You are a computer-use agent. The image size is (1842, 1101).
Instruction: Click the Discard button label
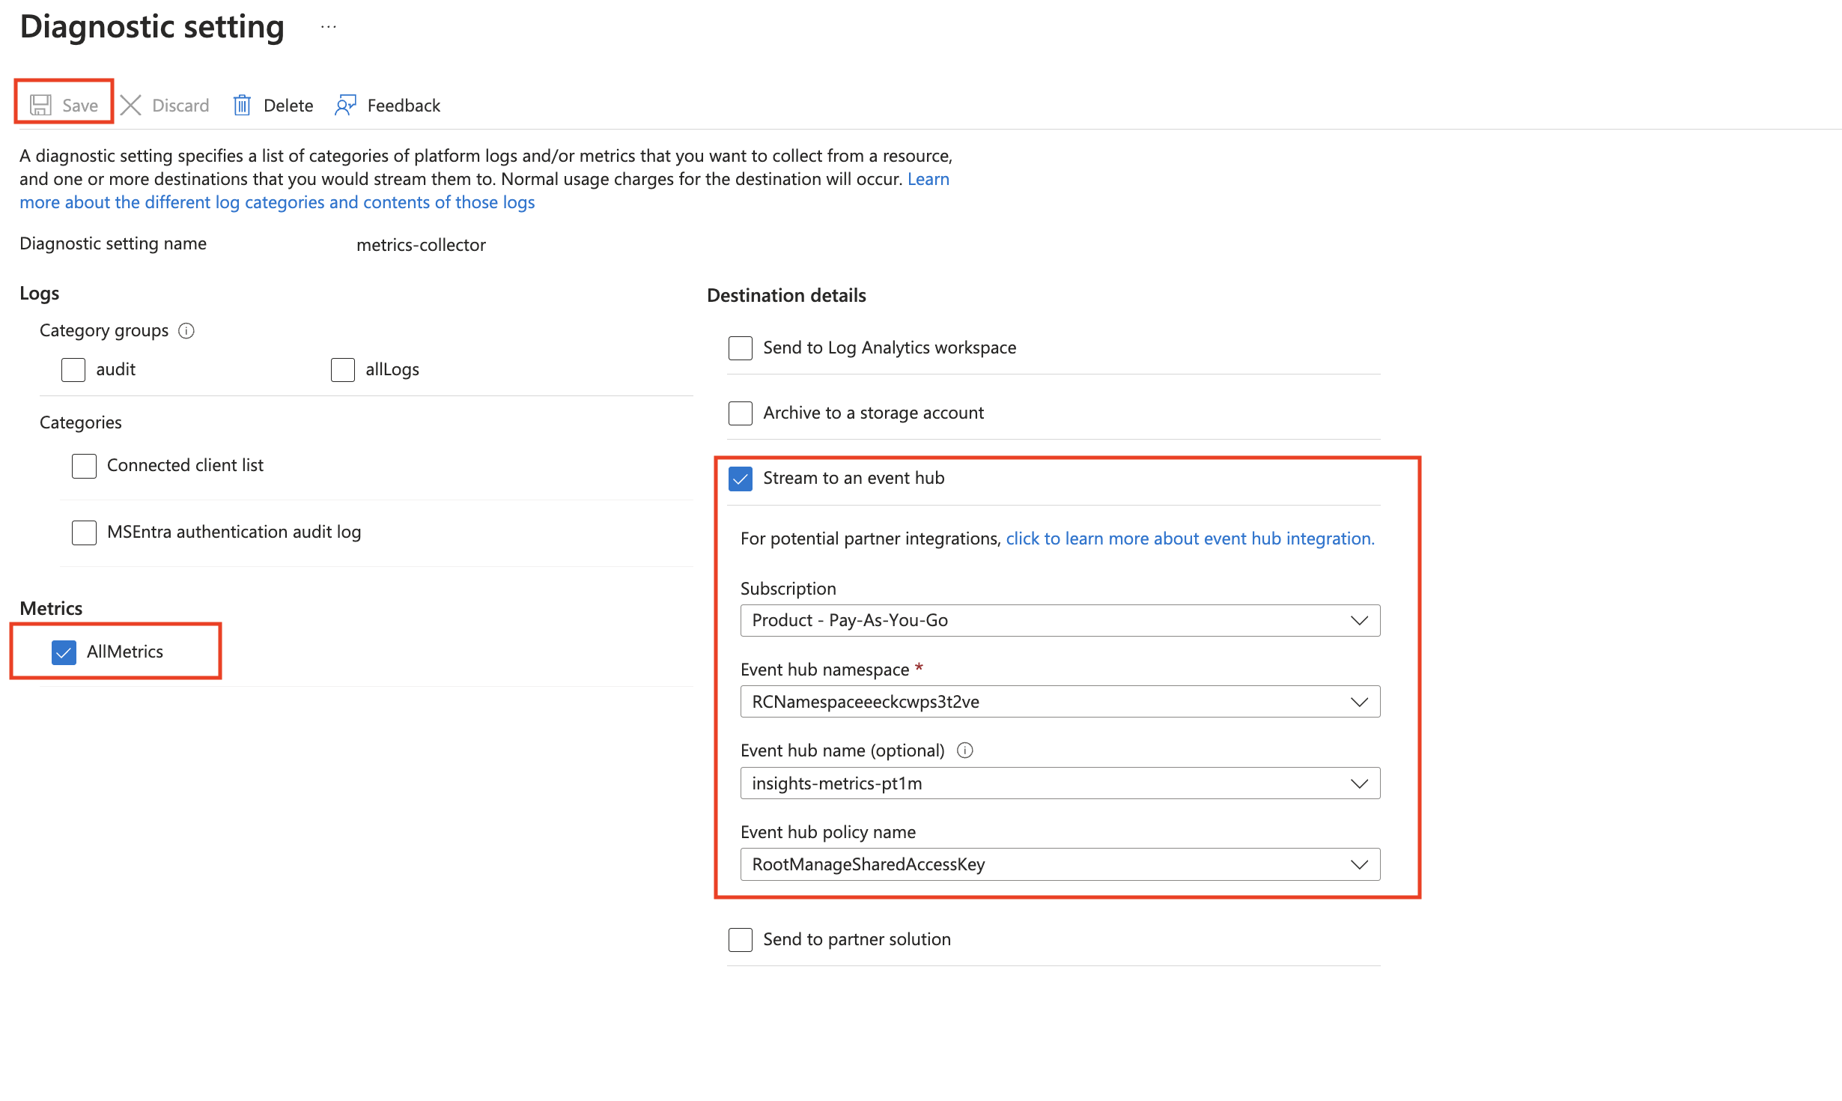(180, 106)
